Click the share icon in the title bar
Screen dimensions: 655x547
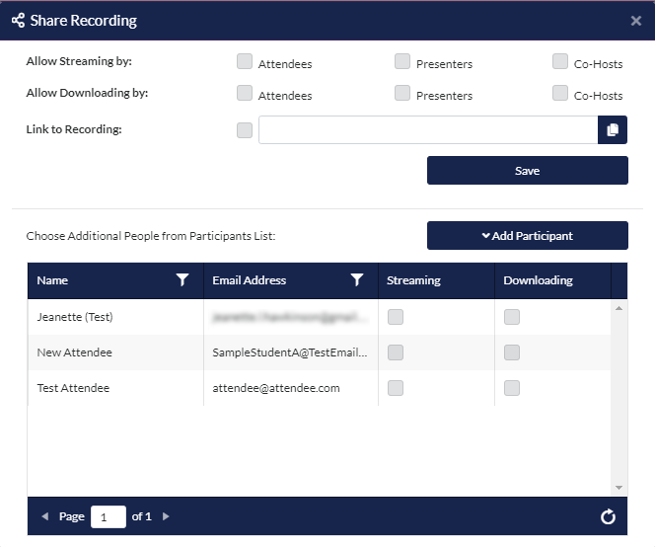(x=18, y=20)
